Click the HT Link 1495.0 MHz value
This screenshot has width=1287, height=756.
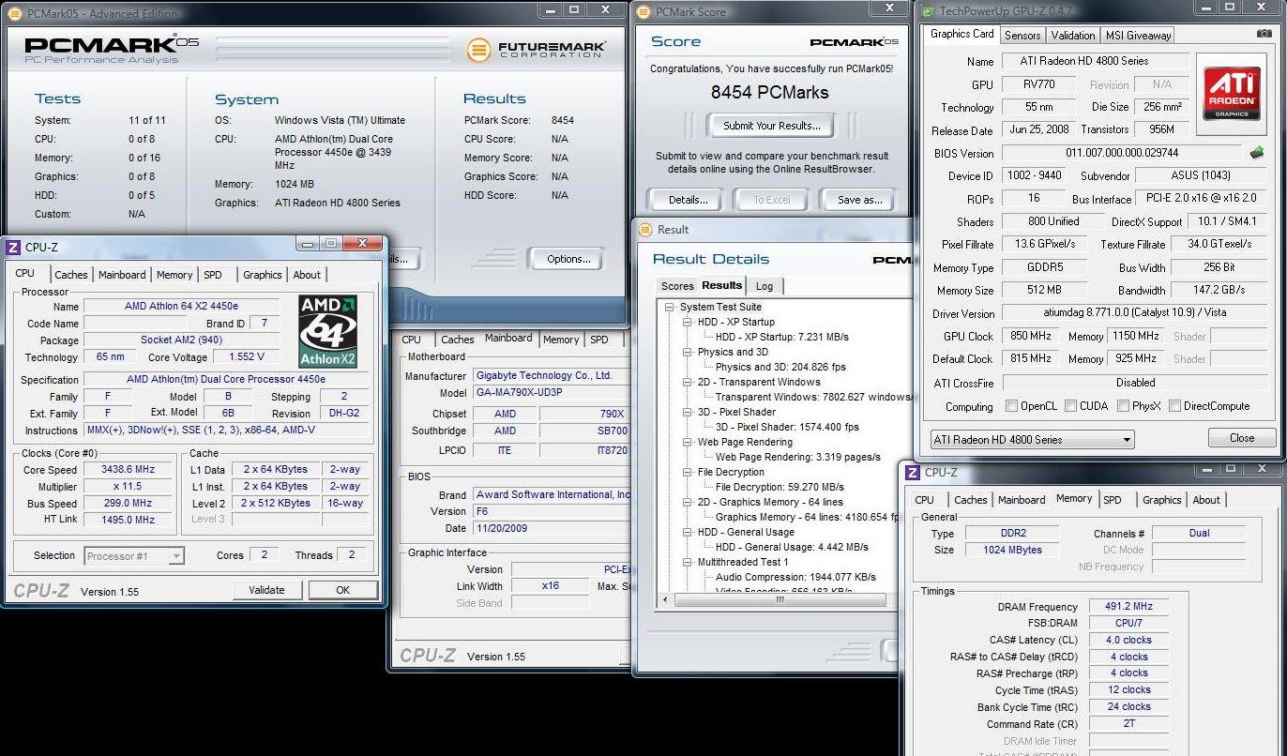point(129,520)
